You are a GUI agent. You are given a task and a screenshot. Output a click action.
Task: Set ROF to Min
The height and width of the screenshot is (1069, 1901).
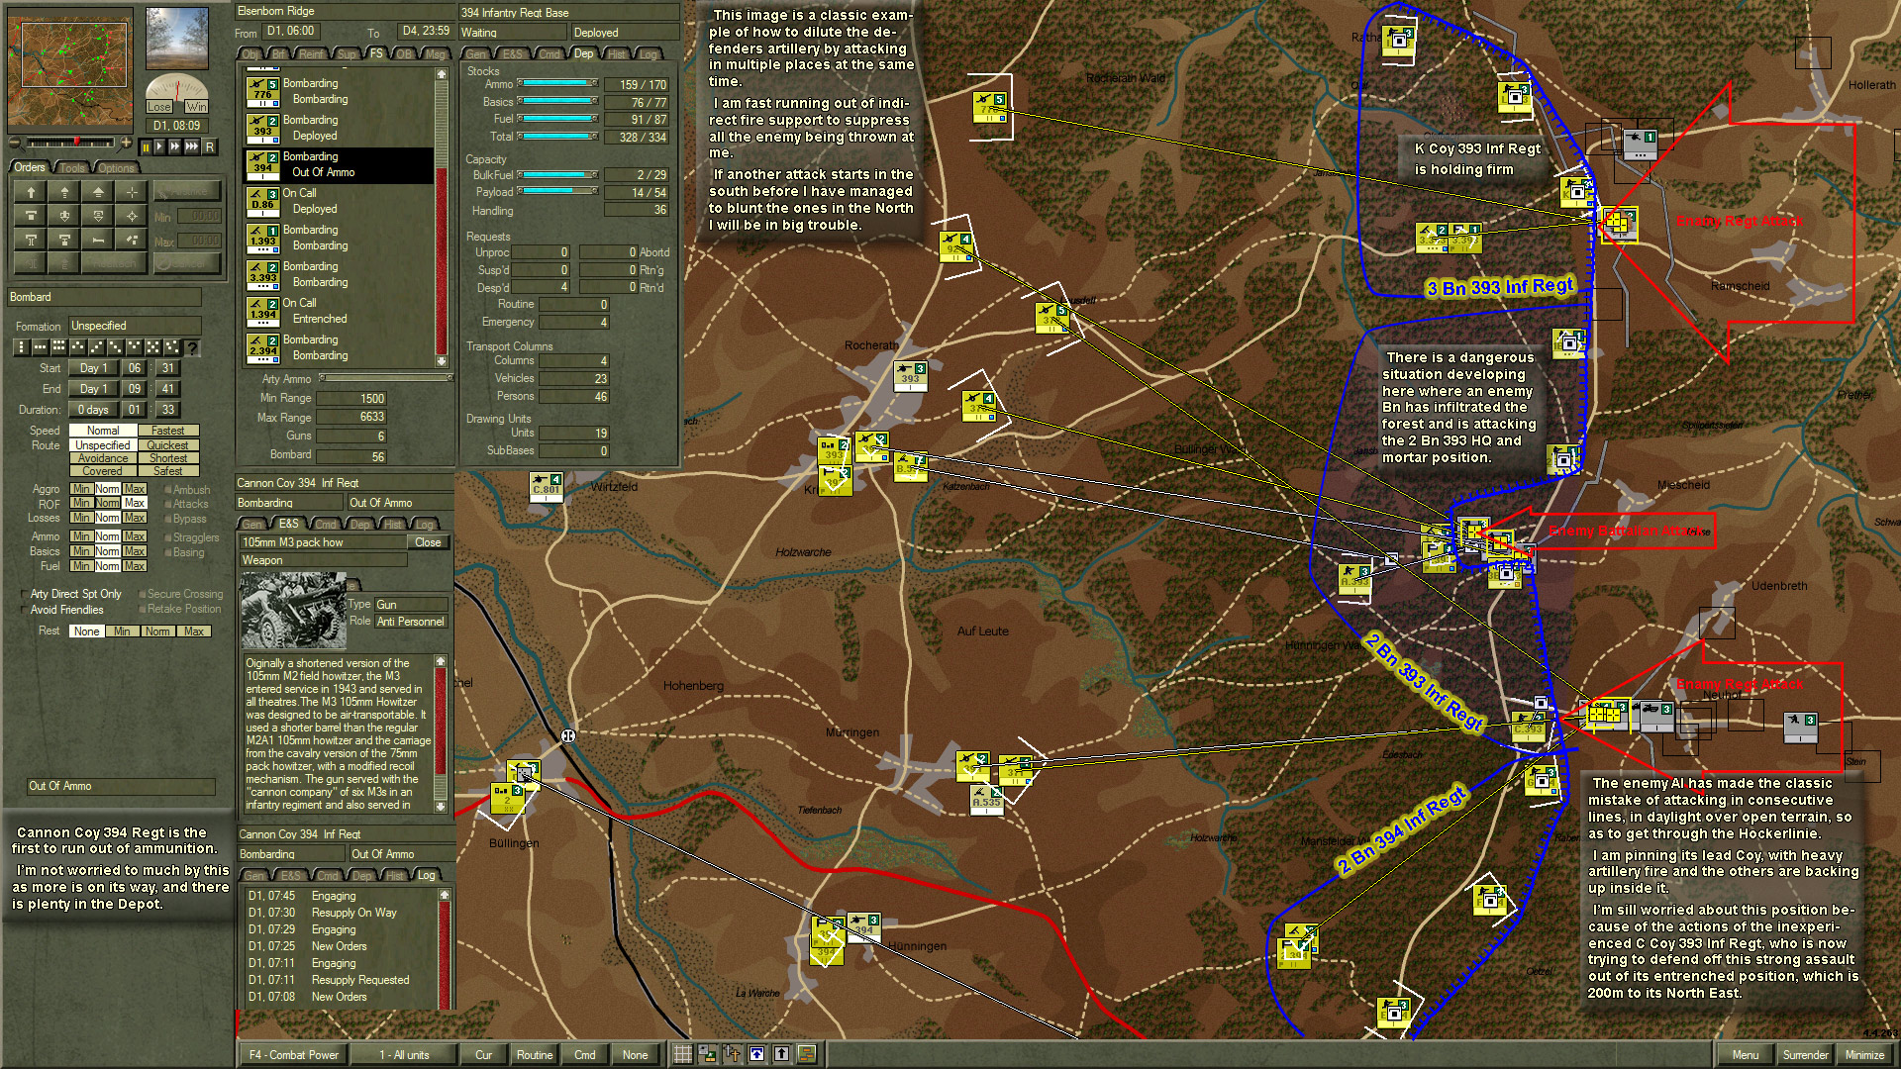tap(81, 504)
